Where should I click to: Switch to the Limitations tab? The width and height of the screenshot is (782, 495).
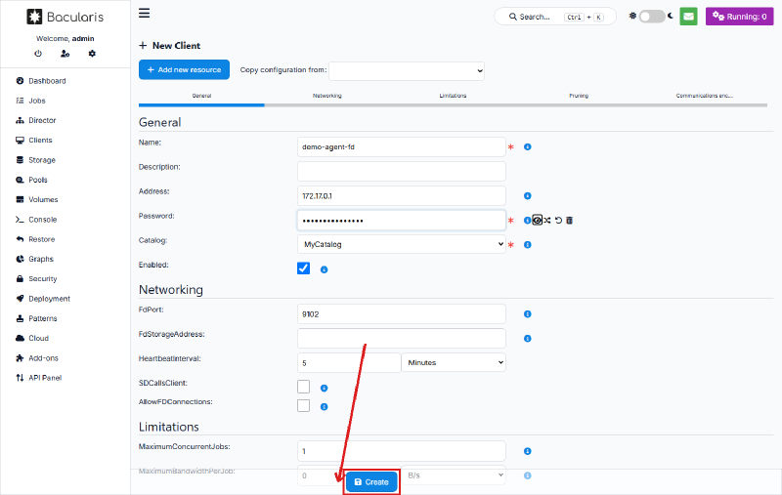453,96
